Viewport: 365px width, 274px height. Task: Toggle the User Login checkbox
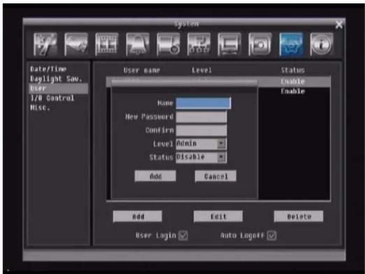tap(183, 235)
